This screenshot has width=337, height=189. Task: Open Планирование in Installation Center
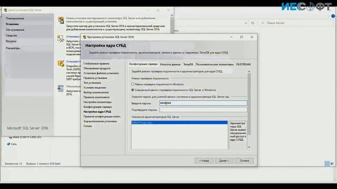click(x=15, y=18)
